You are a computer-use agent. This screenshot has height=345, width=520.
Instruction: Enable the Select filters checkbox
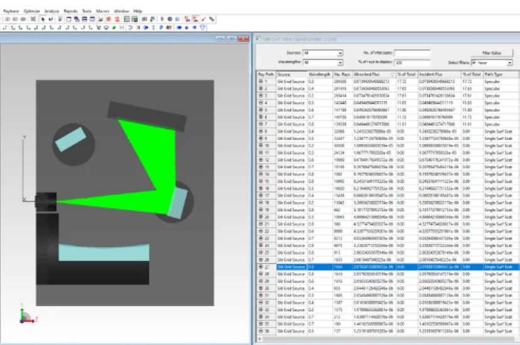(474, 62)
